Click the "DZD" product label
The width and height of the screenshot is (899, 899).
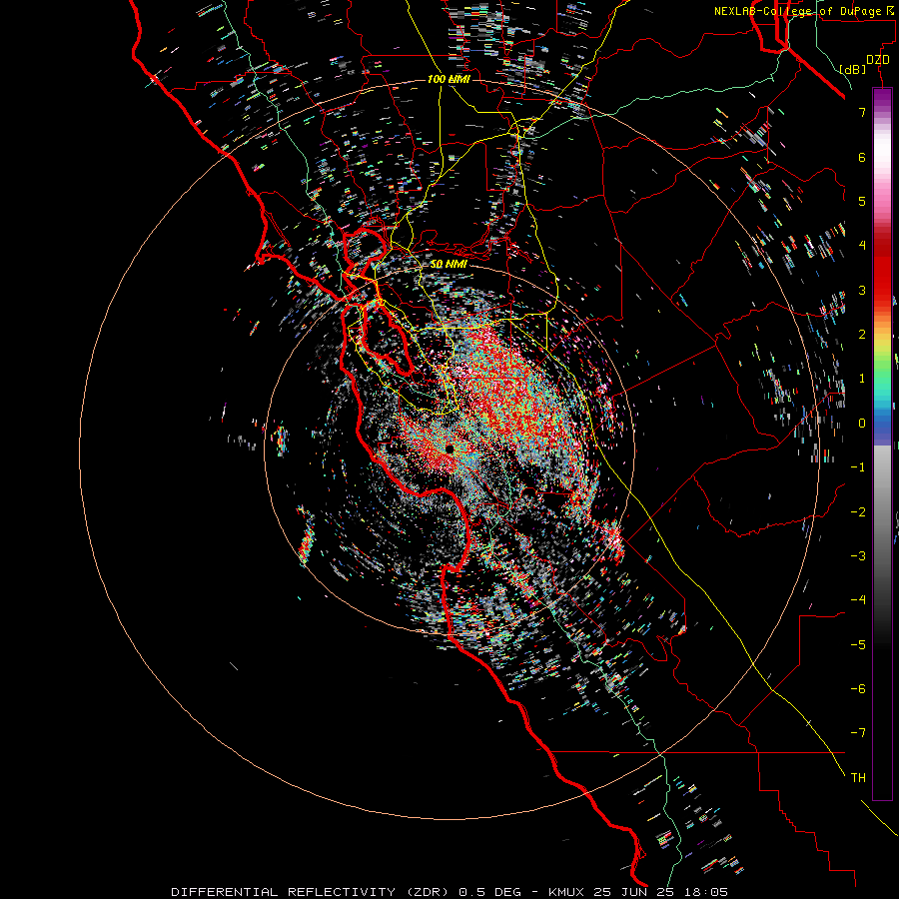[878, 60]
